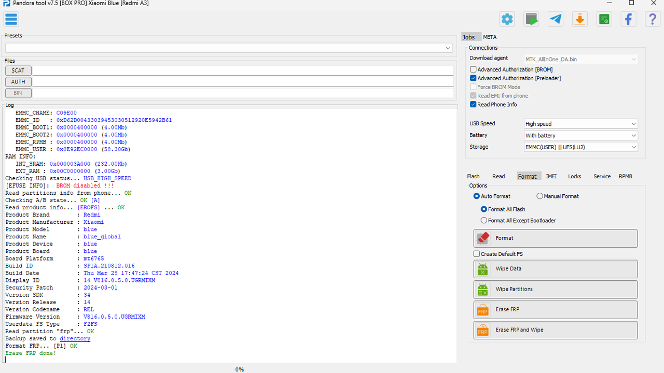Open Battery dropdown

tap(581, 136)
